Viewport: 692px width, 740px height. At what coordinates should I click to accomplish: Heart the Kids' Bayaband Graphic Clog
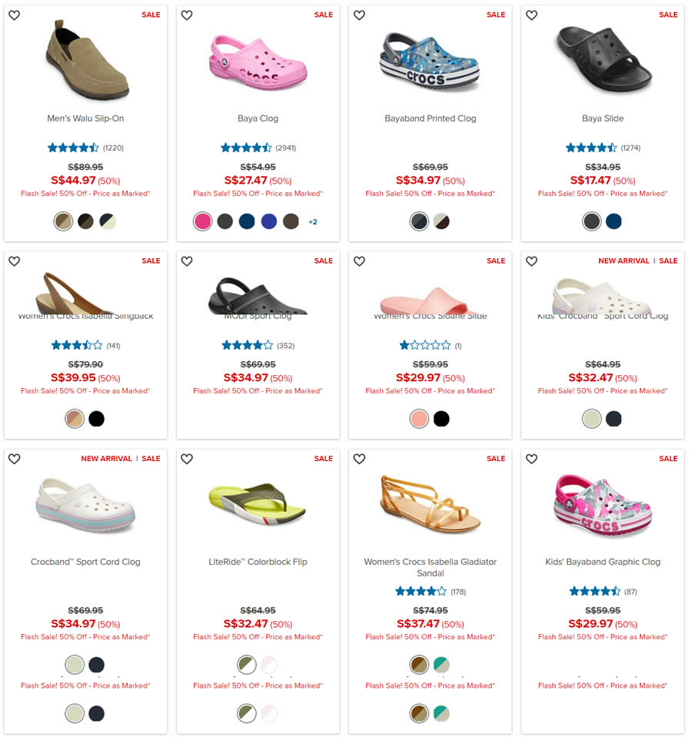531,459
